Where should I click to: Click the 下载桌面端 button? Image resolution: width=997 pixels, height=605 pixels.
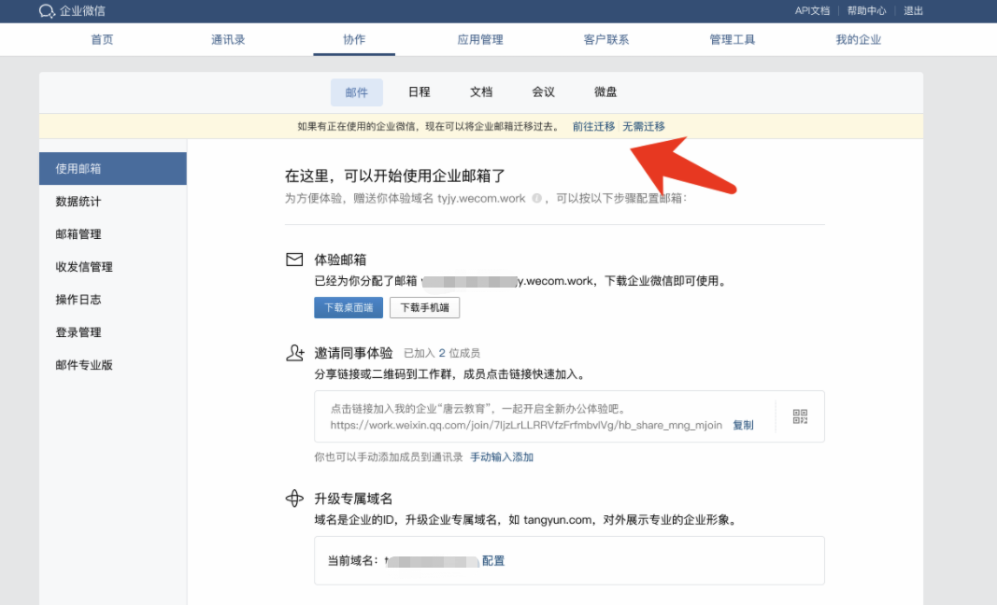[349, 307]
